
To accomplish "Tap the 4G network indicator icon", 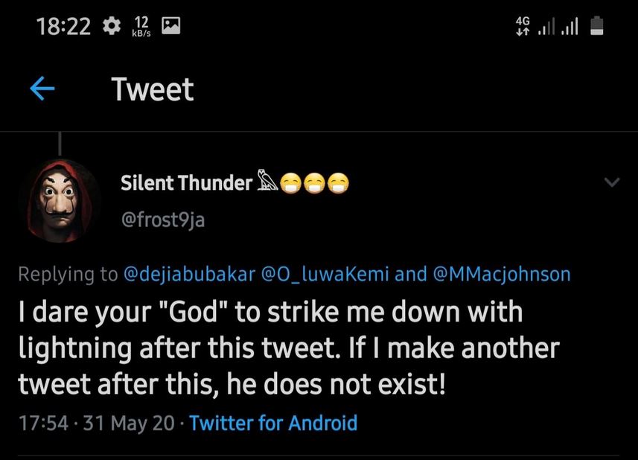I will click(523, 26).
